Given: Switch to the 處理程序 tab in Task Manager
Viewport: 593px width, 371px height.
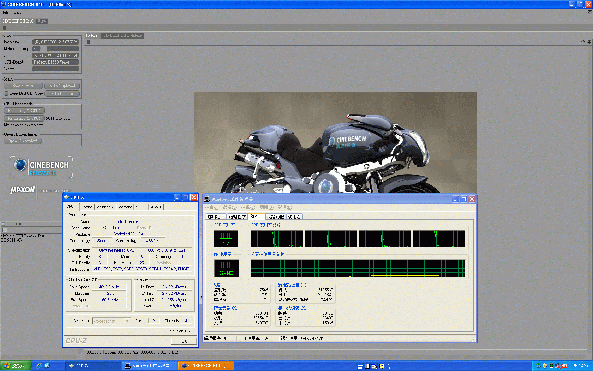Looking at the screenshot, I should (237, 217).
